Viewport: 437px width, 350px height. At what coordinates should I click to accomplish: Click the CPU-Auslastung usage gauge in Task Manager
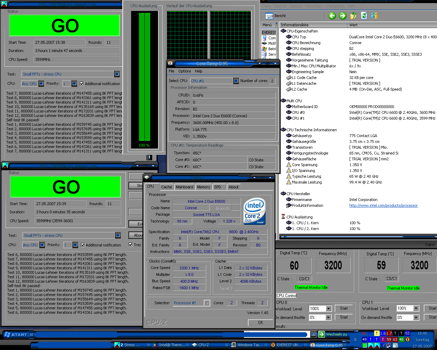[144, 80]
